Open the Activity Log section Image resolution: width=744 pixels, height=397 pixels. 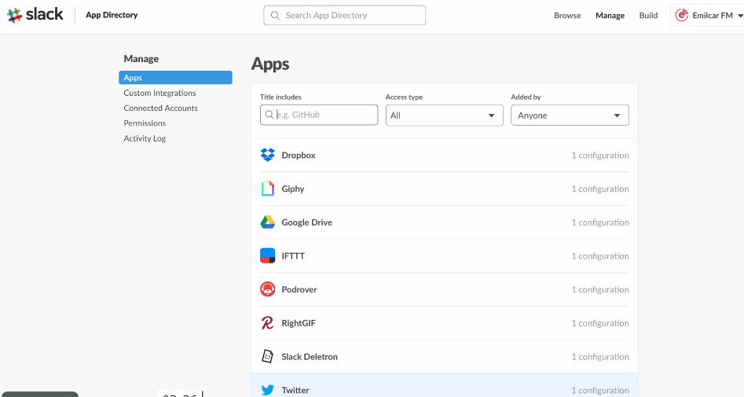click(145, 138)
